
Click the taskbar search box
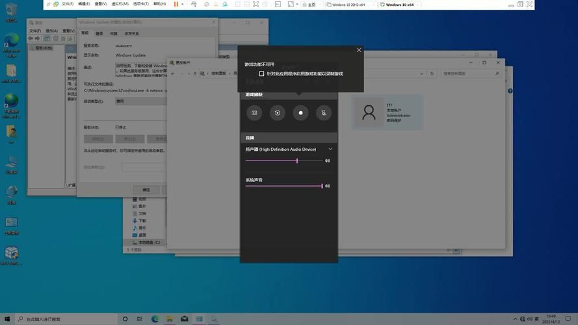pos(66,319)
